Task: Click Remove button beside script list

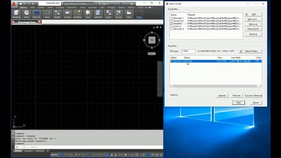Action: (253, 34)
